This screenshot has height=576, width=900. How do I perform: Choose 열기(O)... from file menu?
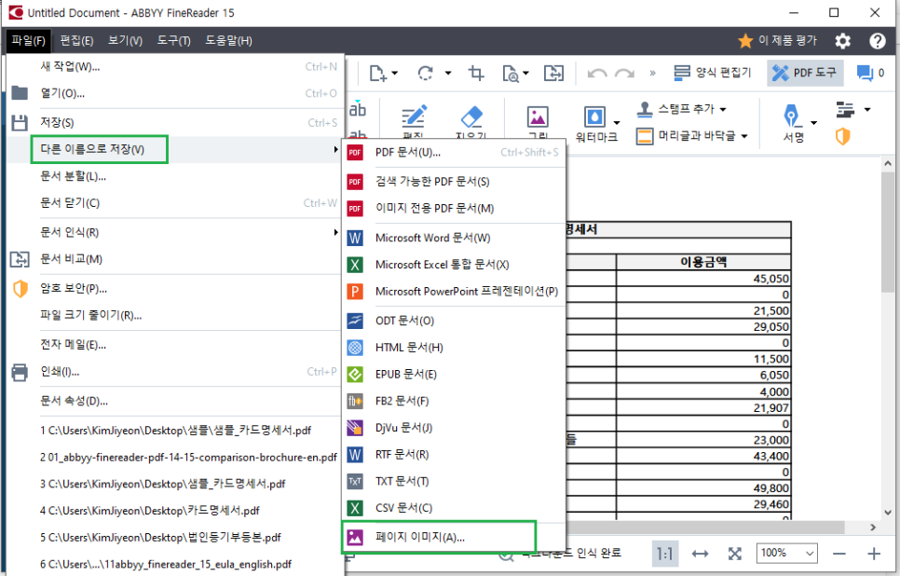[175, 93]
